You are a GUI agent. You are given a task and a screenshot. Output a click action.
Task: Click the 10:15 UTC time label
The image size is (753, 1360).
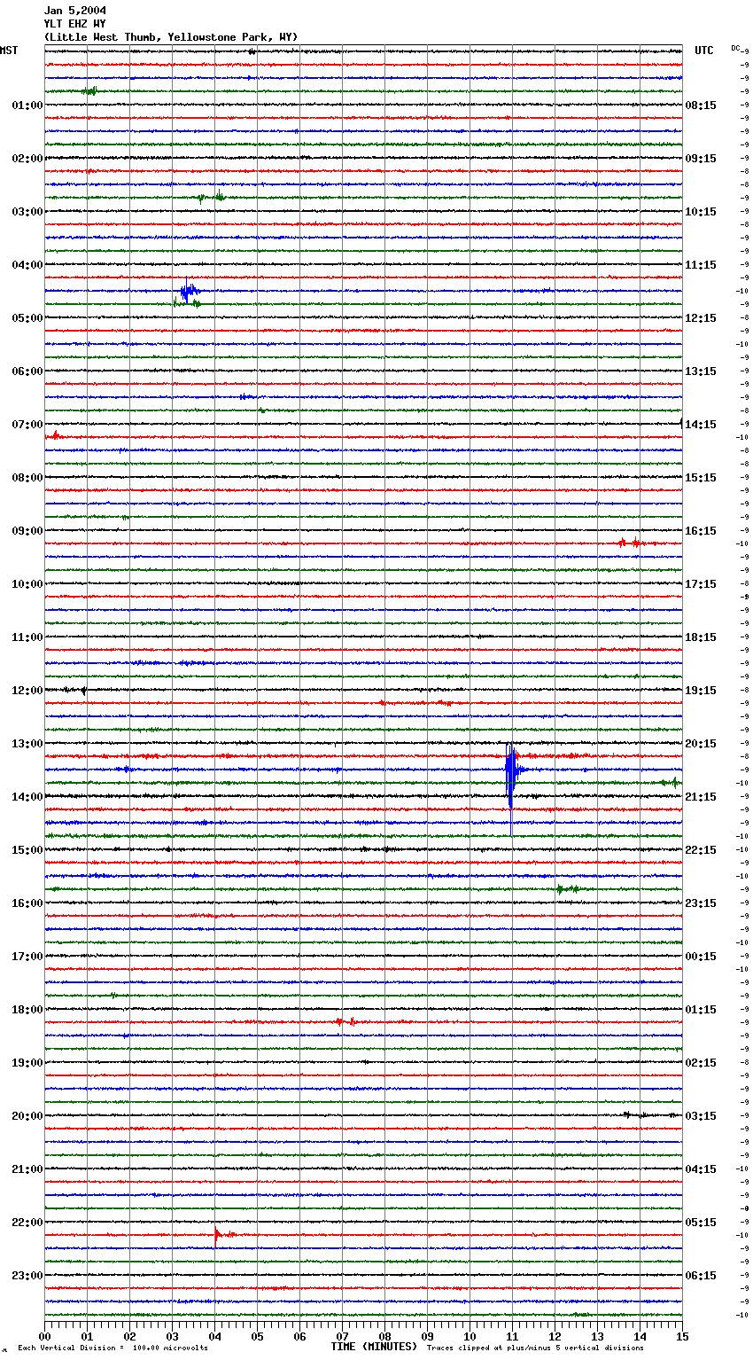pos(701,212)
